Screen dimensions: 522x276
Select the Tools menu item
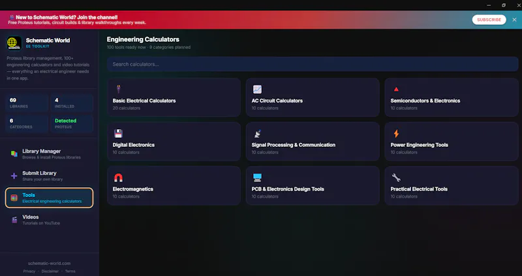(50, 198)
